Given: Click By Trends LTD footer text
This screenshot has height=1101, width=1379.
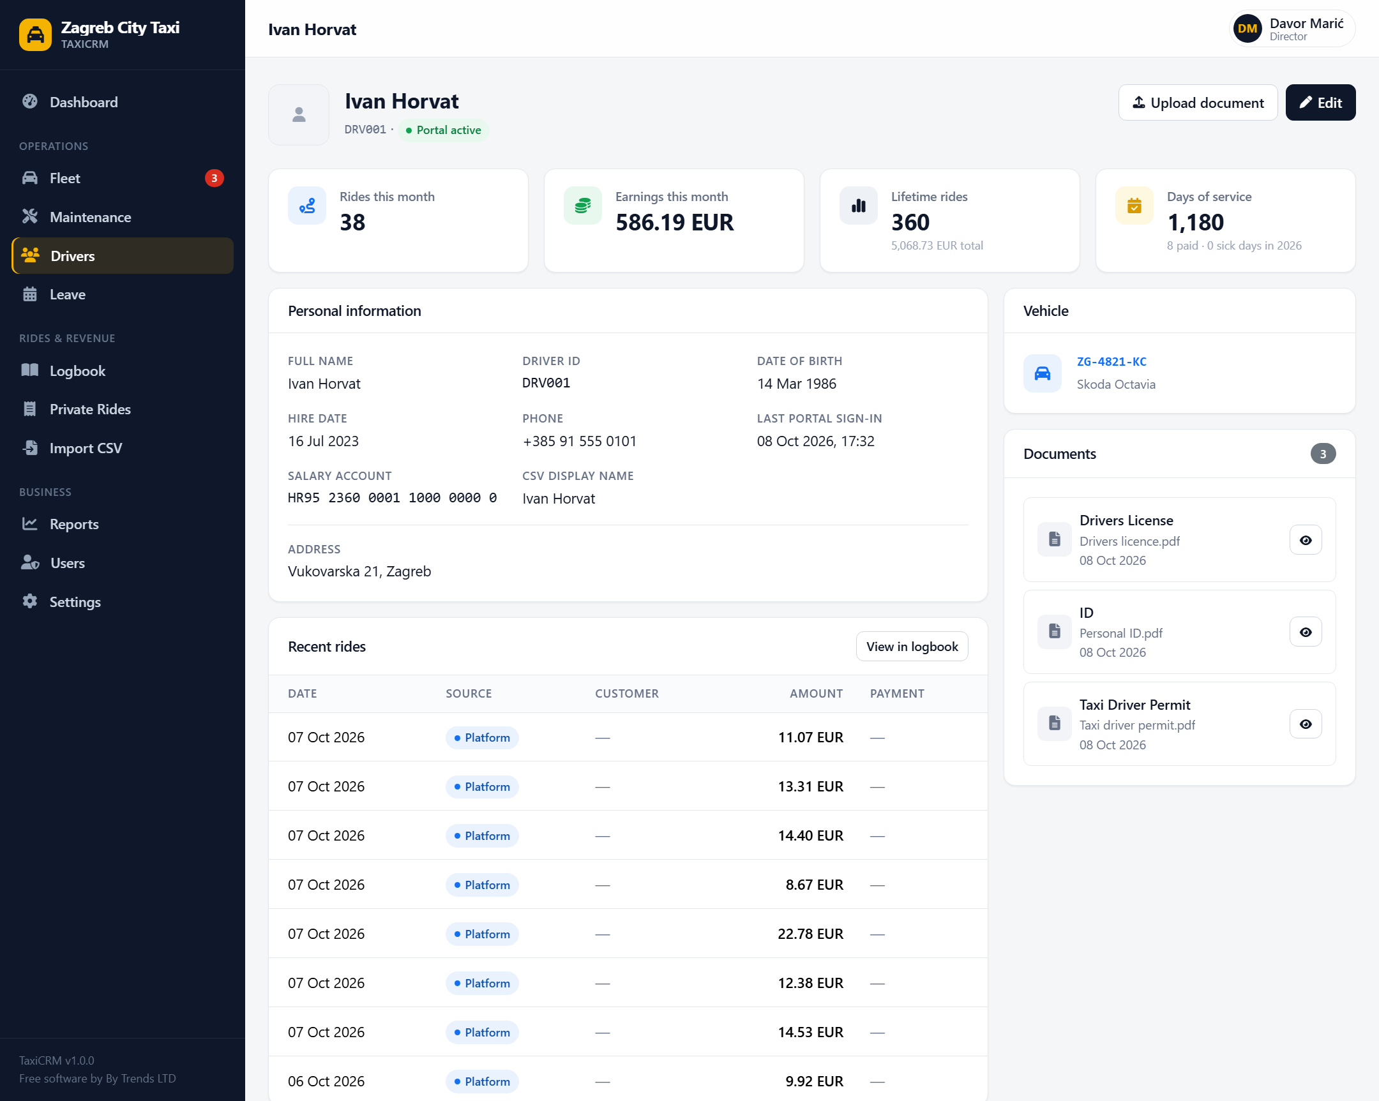Looking at the screenshot, I should tap(140, 1078).
